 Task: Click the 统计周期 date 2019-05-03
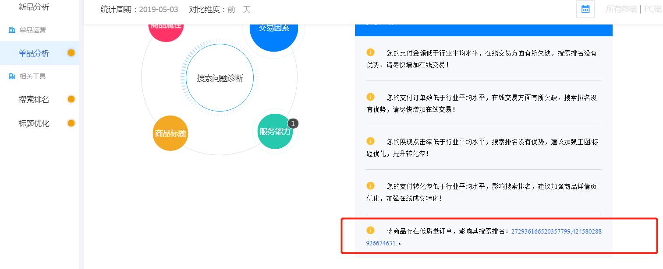tap(159, 10)
